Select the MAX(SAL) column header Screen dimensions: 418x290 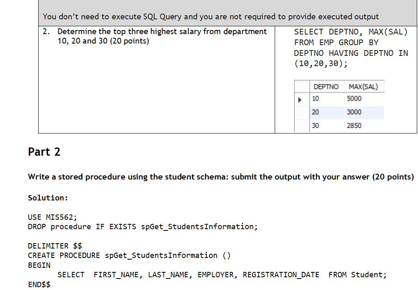pyautogui.click(x=363, y=87)
